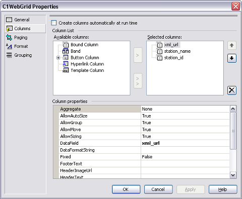Click the Fixed value False
This screenshot has width=242, height=199.
tap(185, 157)
